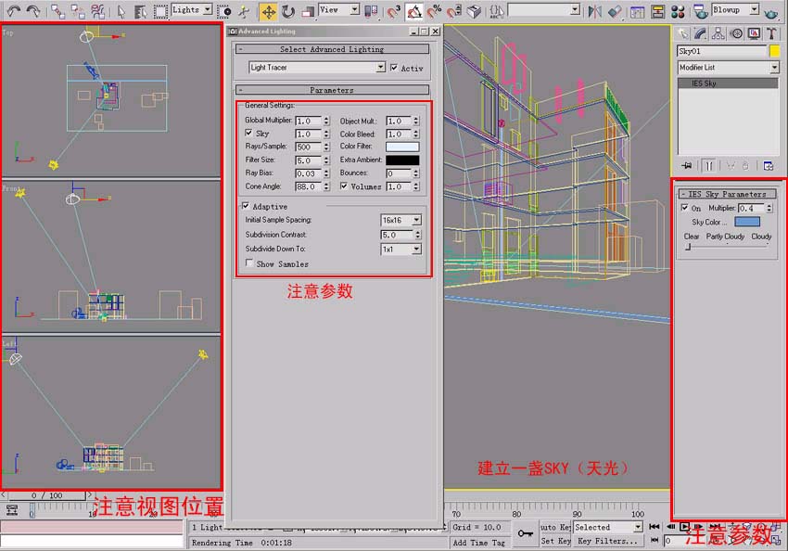Image resolution: width=788 pixels, height=551 pixels.
Task: Disable the Adaptive checkbox
Action: coord(246,206)
